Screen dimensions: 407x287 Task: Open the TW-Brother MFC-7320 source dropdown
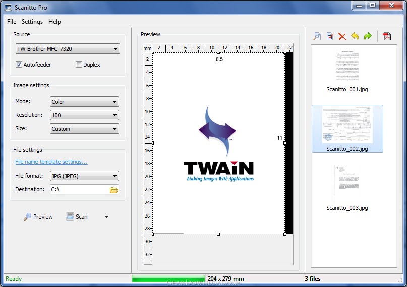[x=68, y=49]
